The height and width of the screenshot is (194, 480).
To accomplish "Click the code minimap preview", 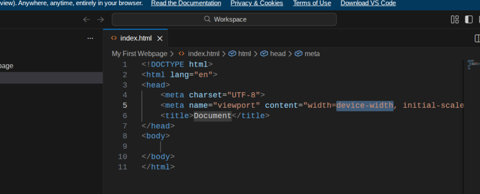I will tap(471, 64).
